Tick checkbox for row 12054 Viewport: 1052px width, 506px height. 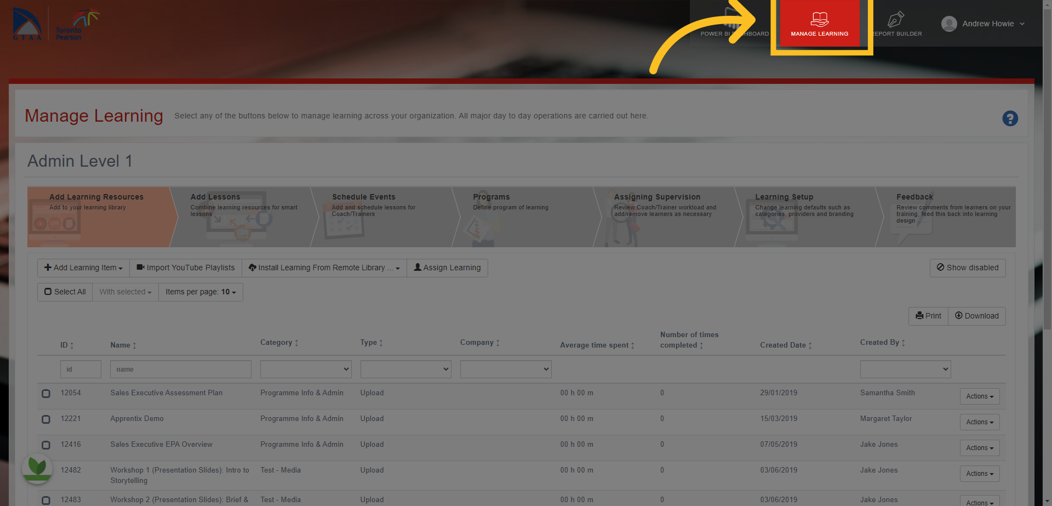point(46,394)
